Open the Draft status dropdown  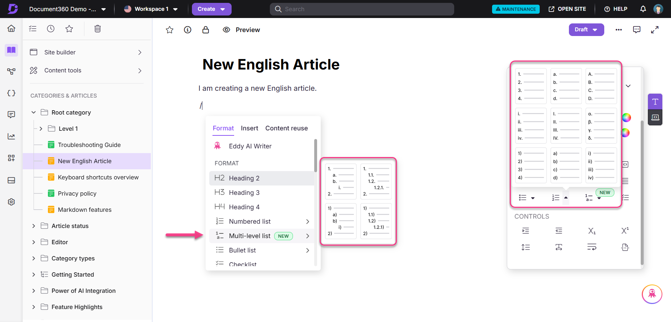click(x=586, y=30)
